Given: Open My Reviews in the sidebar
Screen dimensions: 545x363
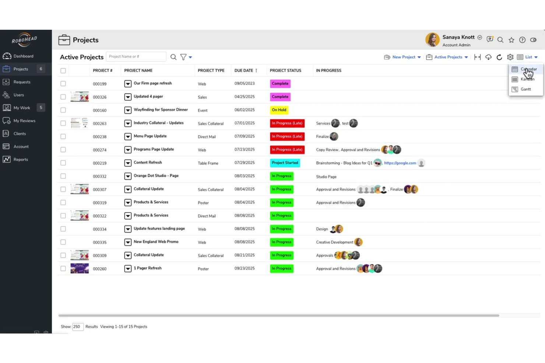Looking at the screenshot, I should point(24,120).
